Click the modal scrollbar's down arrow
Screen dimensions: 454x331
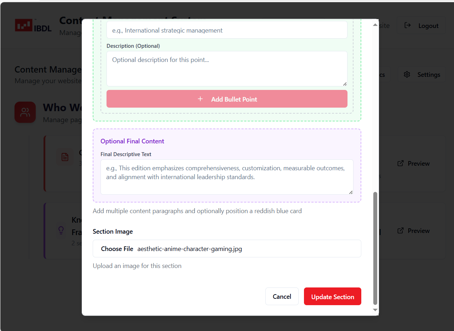click(375, 310)
